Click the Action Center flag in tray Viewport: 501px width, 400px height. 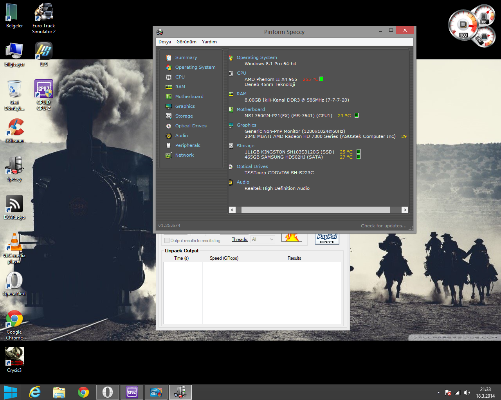tap(448, 393)
